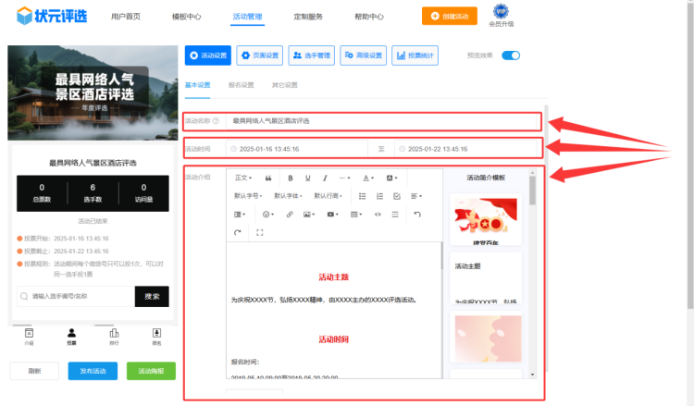Insert a blockquote with the quote icon

point(268,178)
